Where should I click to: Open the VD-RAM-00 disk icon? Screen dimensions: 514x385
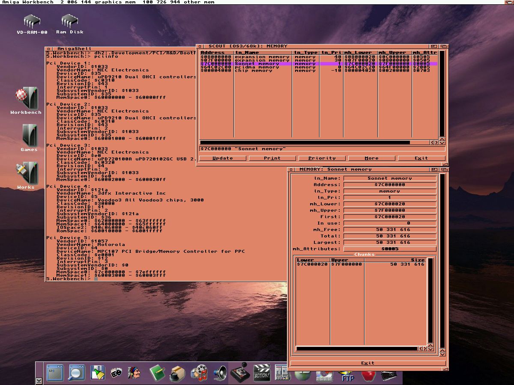tap(32, 21)
